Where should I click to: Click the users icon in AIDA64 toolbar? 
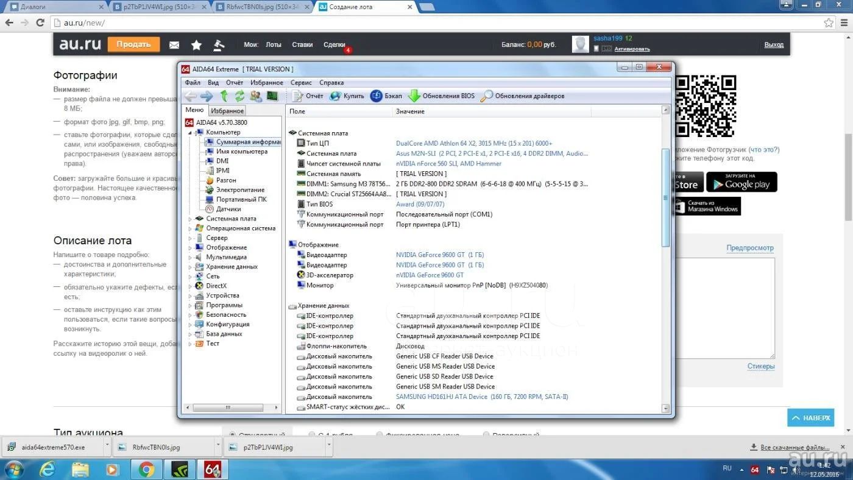click(256, 96)
